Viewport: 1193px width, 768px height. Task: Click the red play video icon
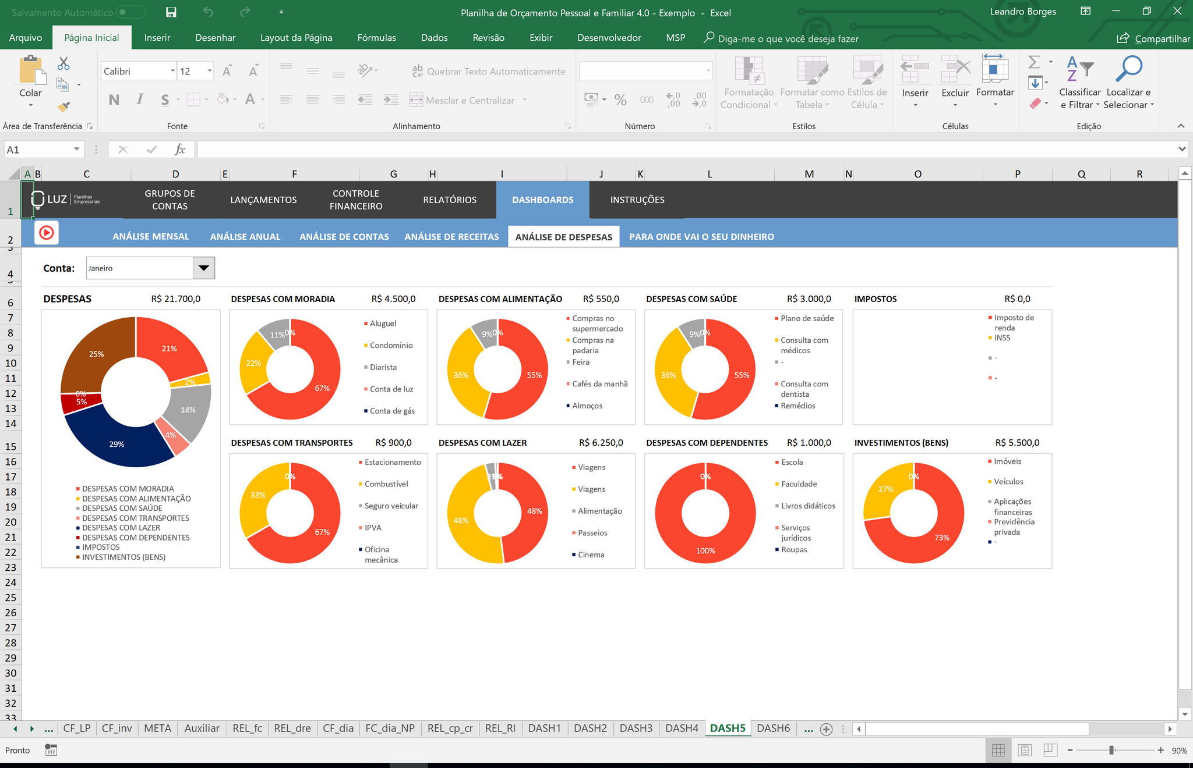coord(47,233)
